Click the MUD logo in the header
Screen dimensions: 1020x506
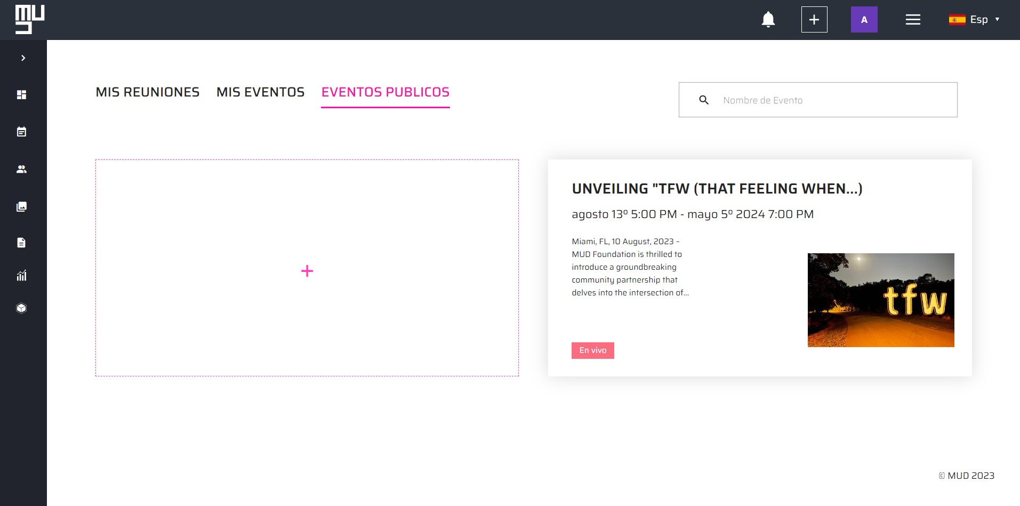[30, 20]
